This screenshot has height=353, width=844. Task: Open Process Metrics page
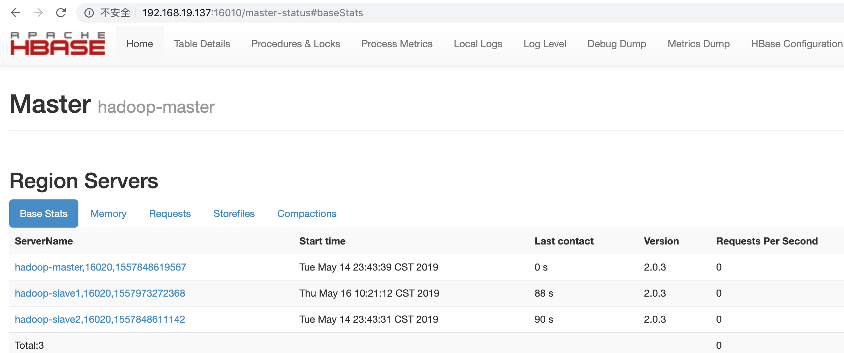tap(397, 44)
